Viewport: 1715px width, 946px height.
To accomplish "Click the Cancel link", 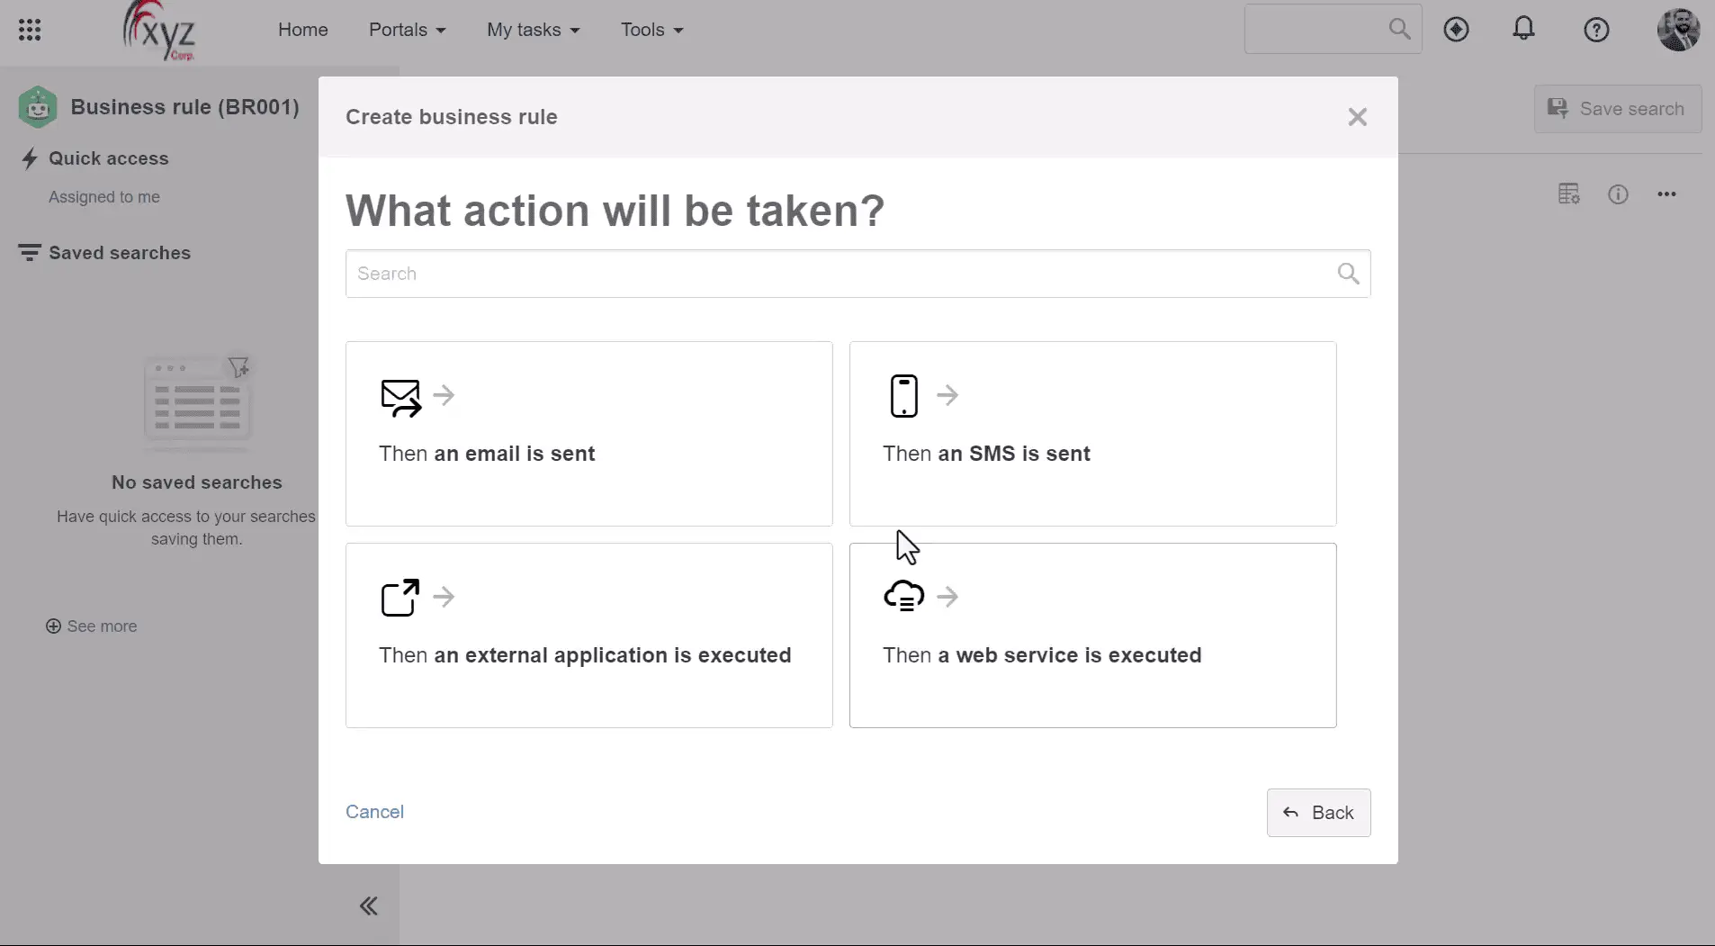I will click(374, 812).
